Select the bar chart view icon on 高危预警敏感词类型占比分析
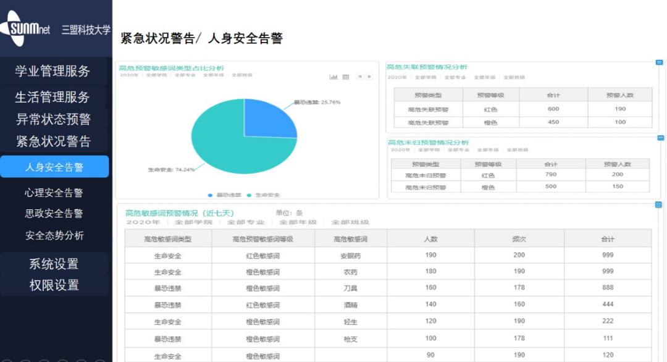The image size is (667, 362). coord(333,77)
